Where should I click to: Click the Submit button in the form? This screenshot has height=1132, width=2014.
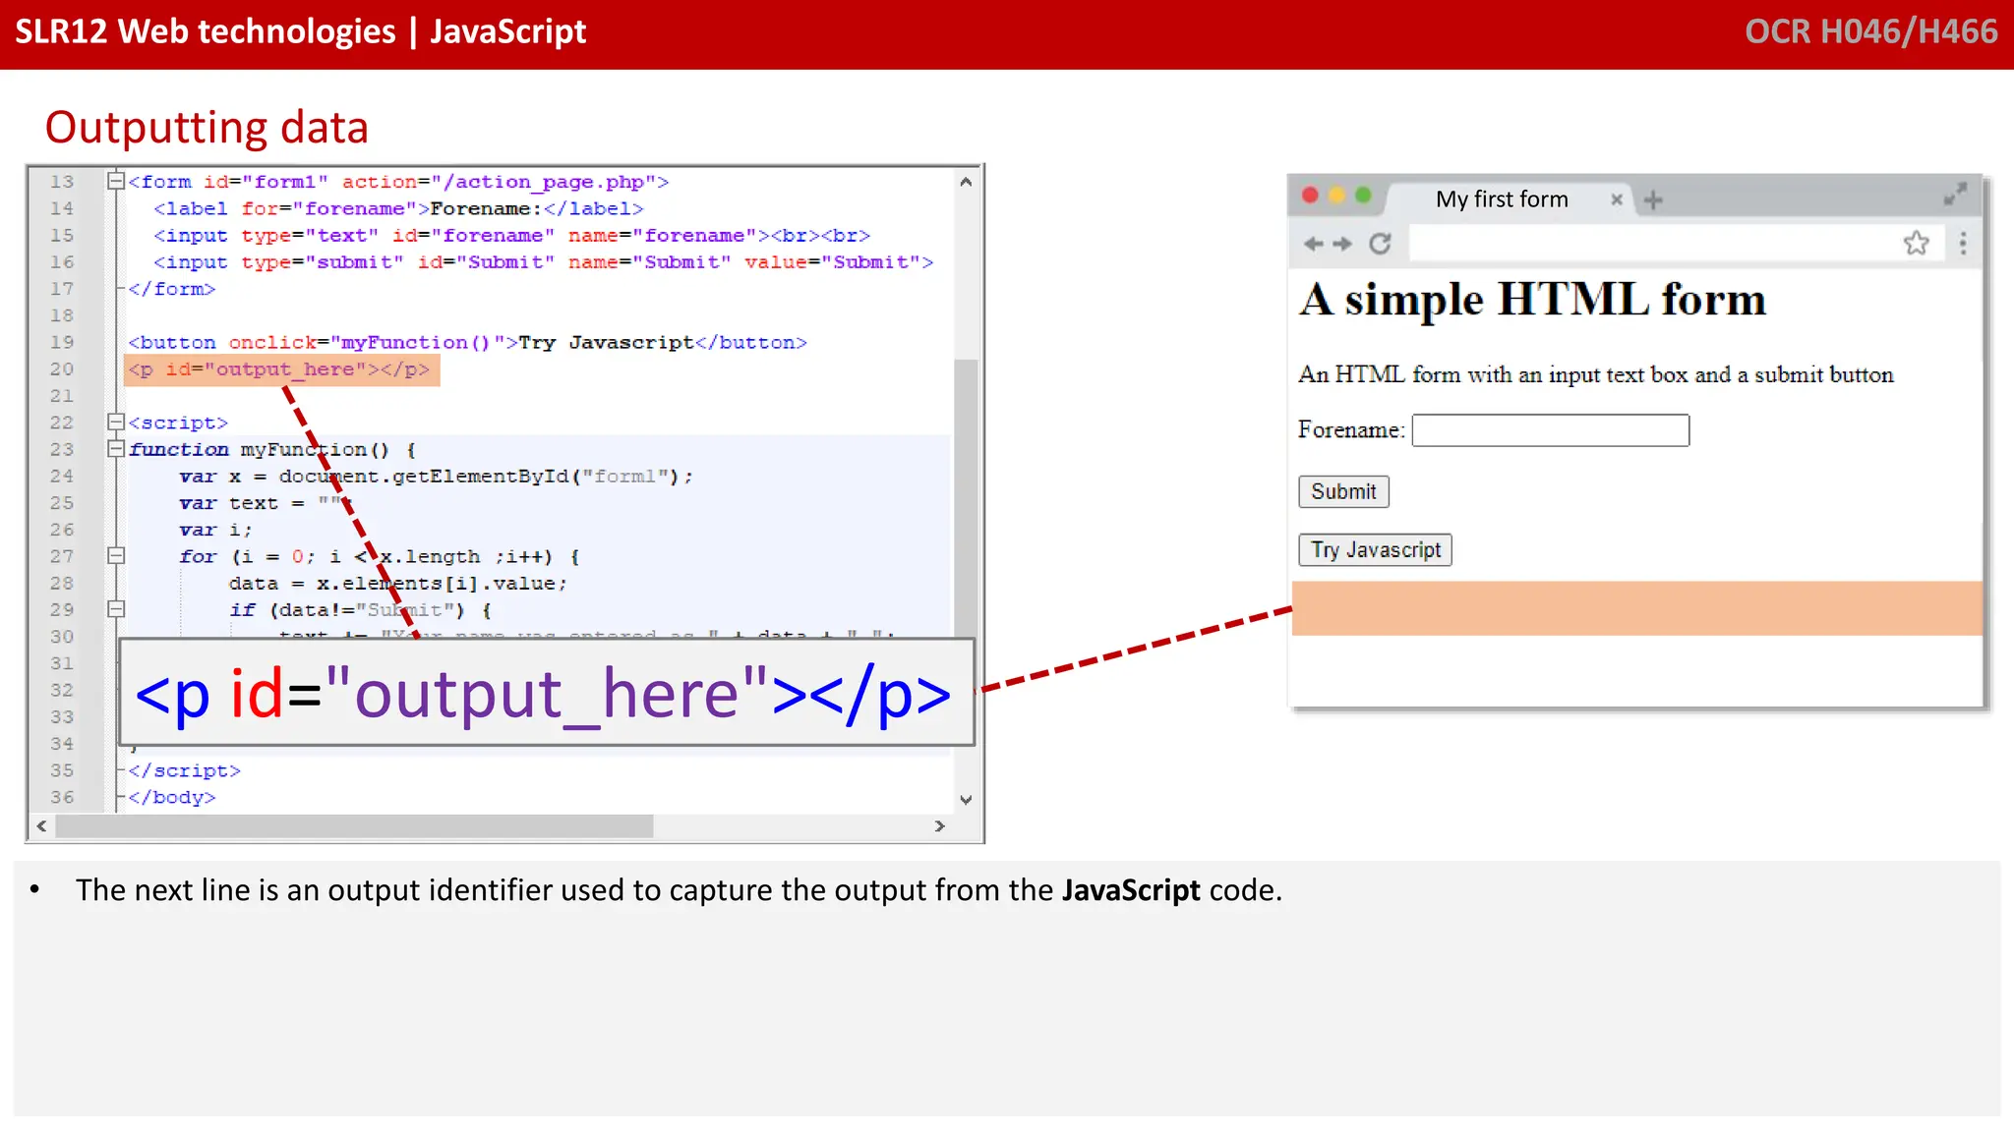click(x=1343, y=491)
